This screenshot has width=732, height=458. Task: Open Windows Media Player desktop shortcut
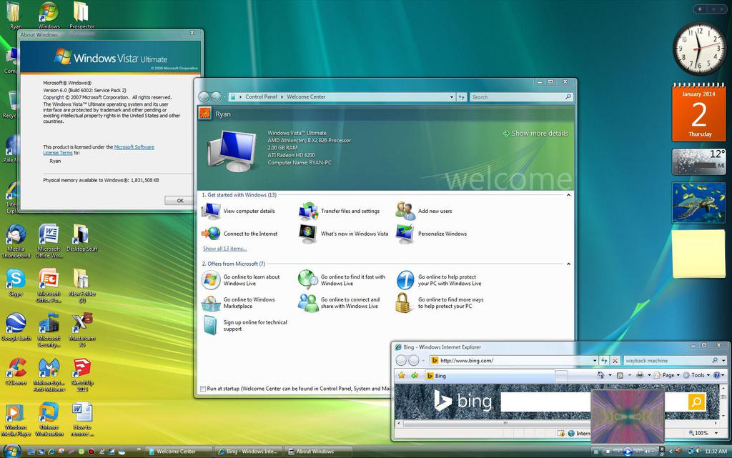tap(16, 419)
